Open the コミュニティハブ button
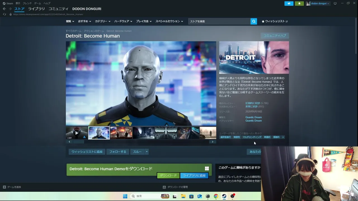The width and height of the screenshot is (358, 201). 275,36
